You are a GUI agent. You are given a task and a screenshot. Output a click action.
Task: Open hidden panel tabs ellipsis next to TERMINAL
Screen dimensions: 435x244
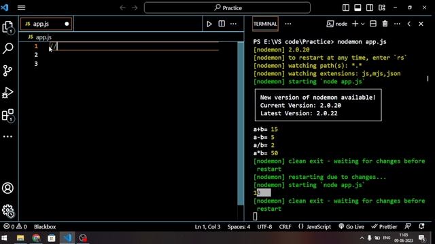pyautogui.click(x=288, y=24)
